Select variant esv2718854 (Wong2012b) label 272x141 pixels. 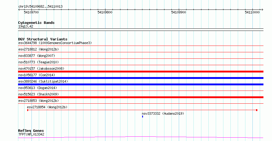point(47,107)
